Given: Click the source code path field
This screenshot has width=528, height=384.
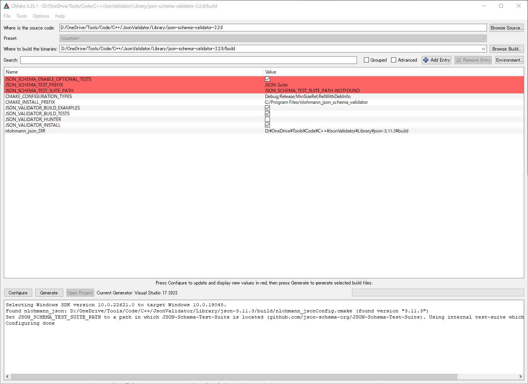Looking at the screenshot, I should [x=273, y=28].
